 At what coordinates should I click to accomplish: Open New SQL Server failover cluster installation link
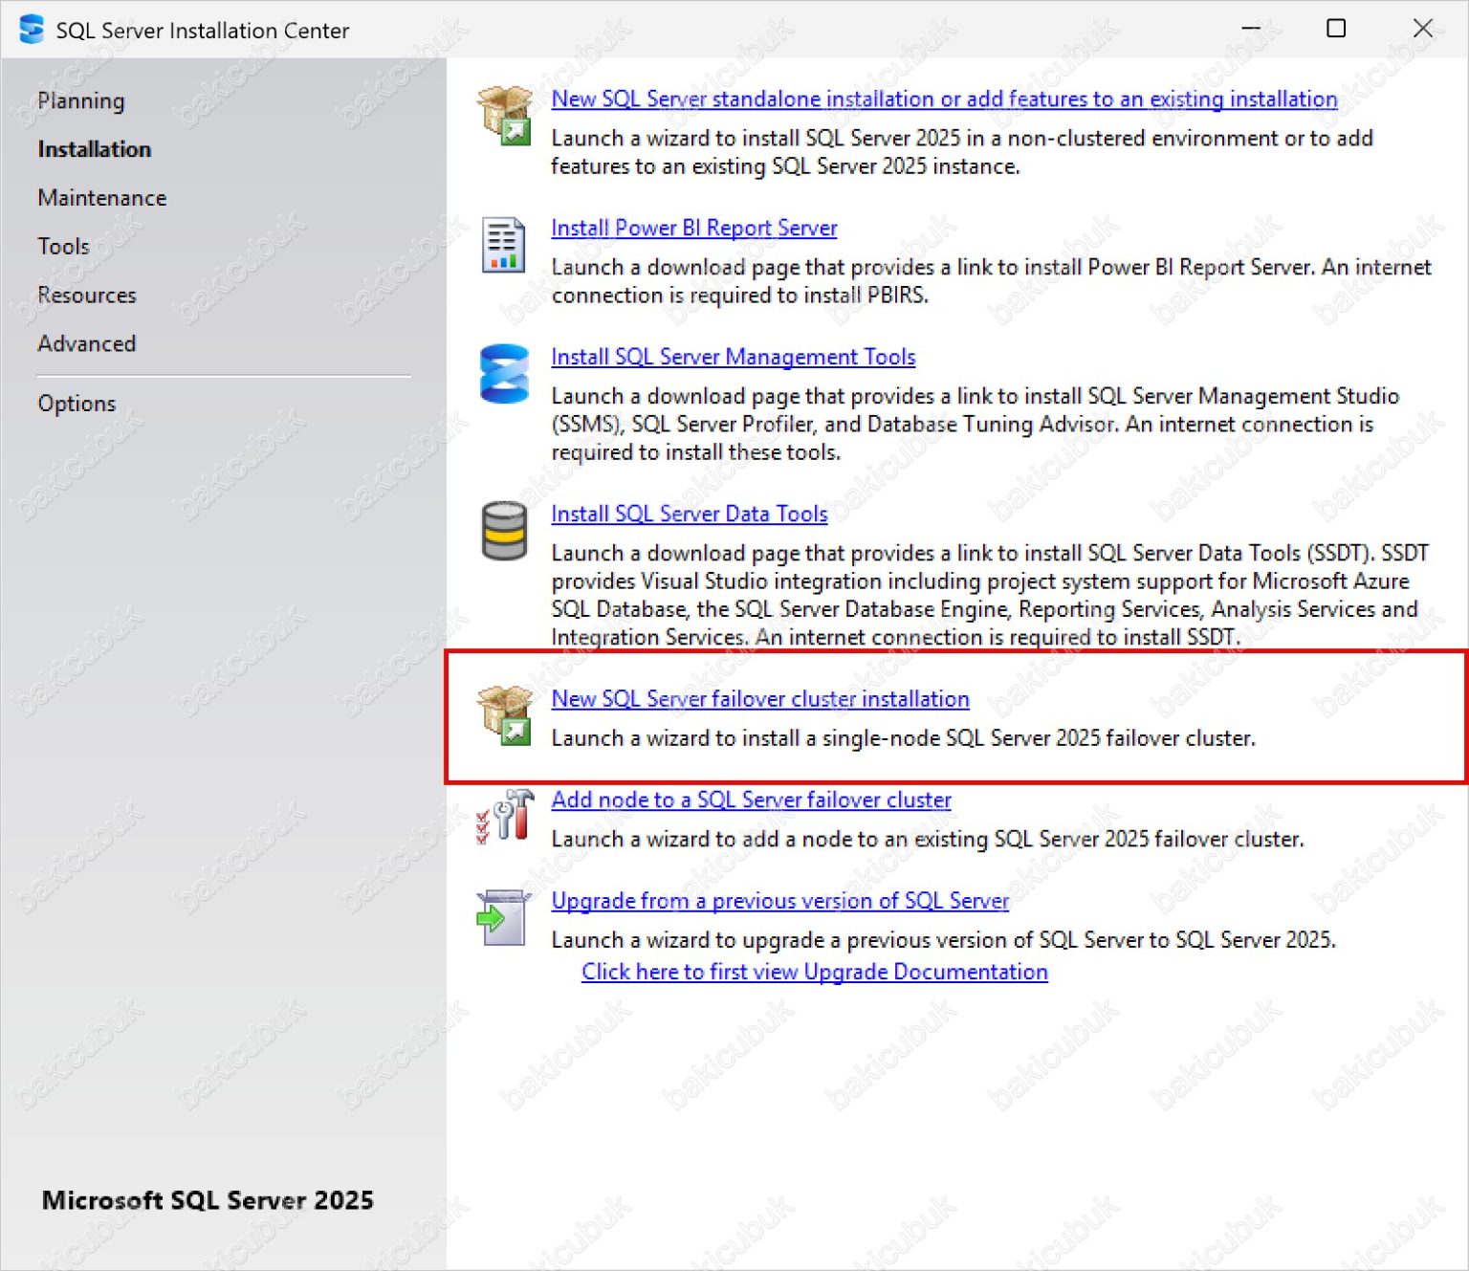point(759,699)
